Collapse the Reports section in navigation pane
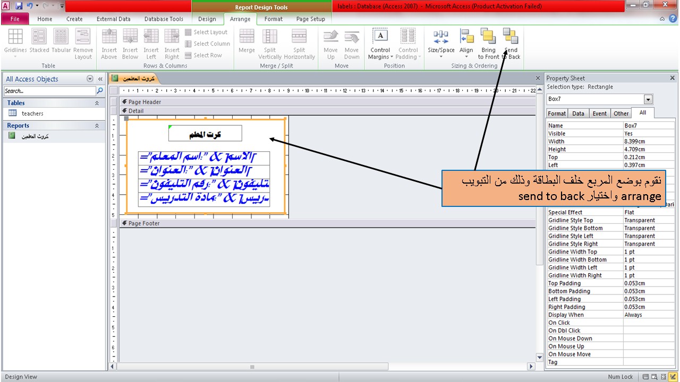680x382 pixels. 97,125
